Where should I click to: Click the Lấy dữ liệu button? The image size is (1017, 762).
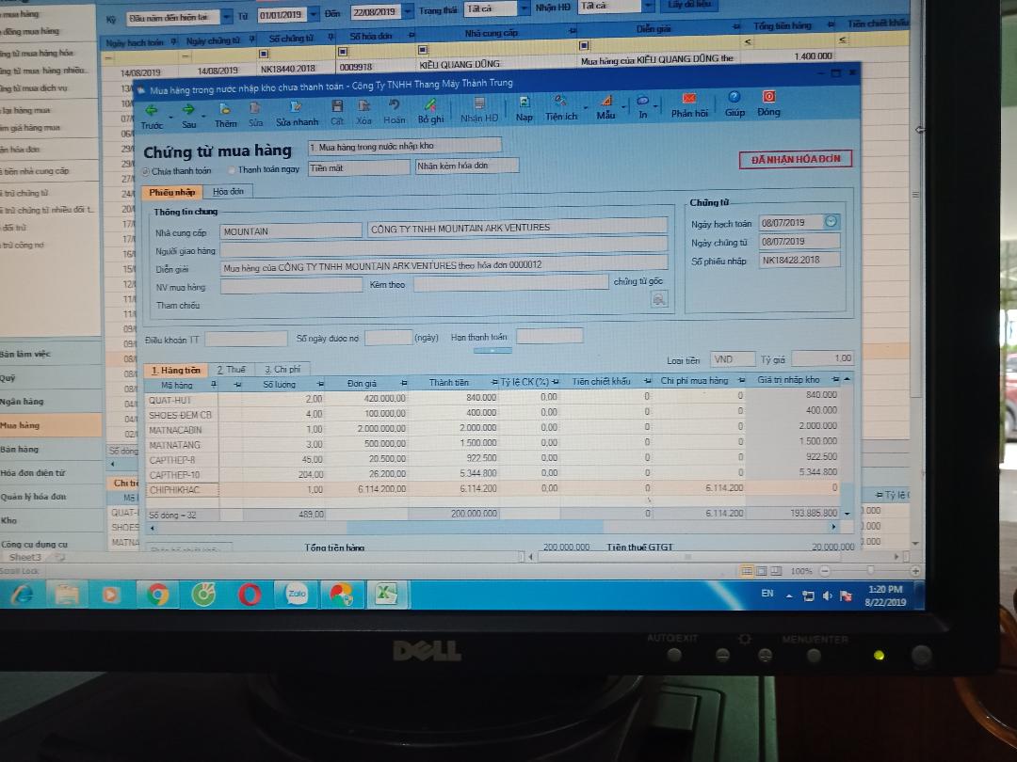(x=691, y=5)
